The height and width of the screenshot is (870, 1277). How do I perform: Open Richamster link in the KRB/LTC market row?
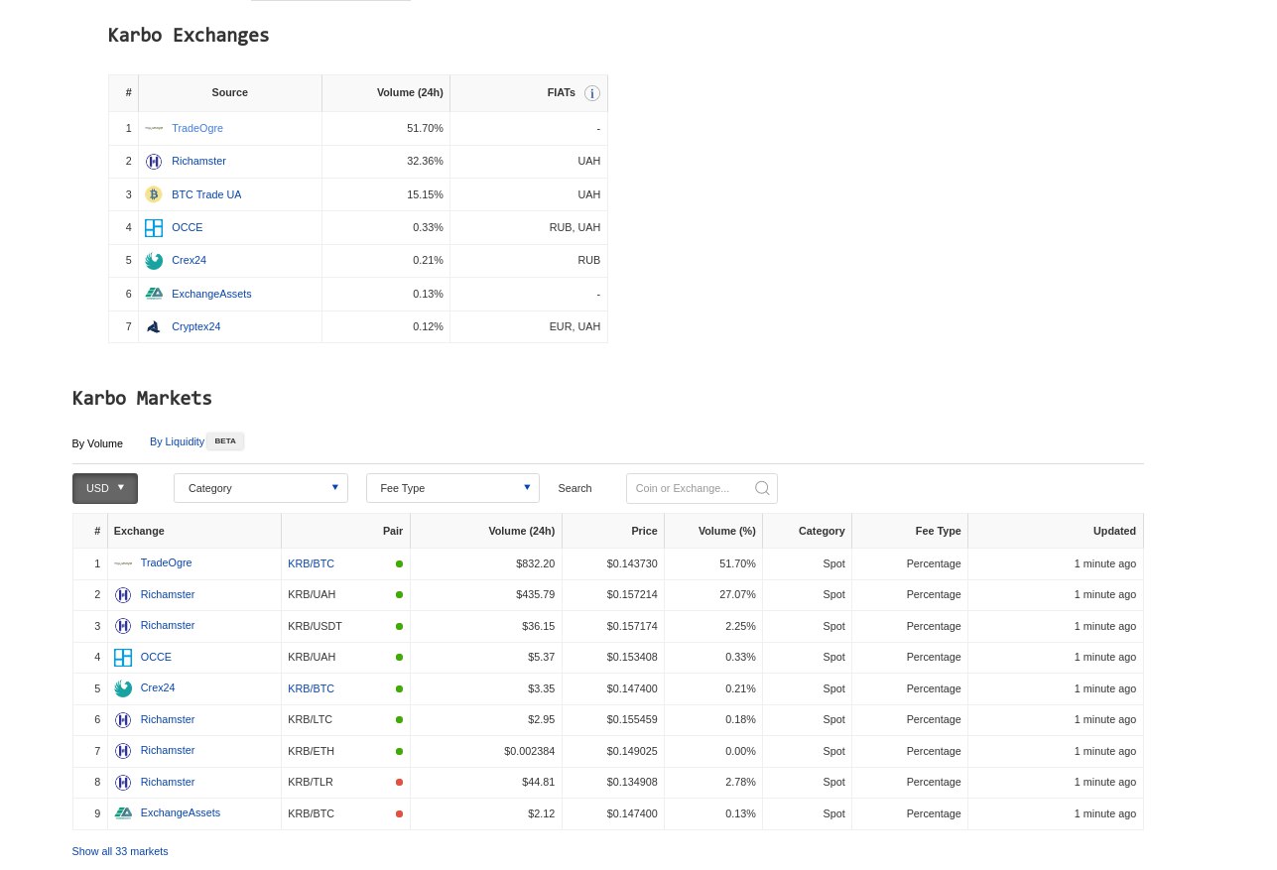tap(168, 719)
